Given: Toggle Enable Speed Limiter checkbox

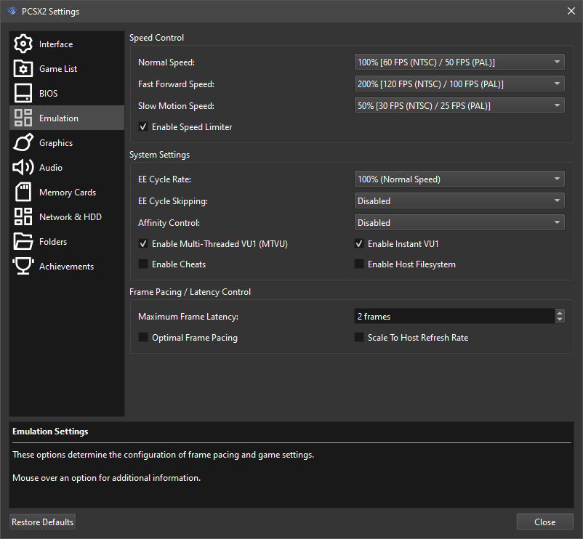Looking at the screenshot, I should (143, 127).
